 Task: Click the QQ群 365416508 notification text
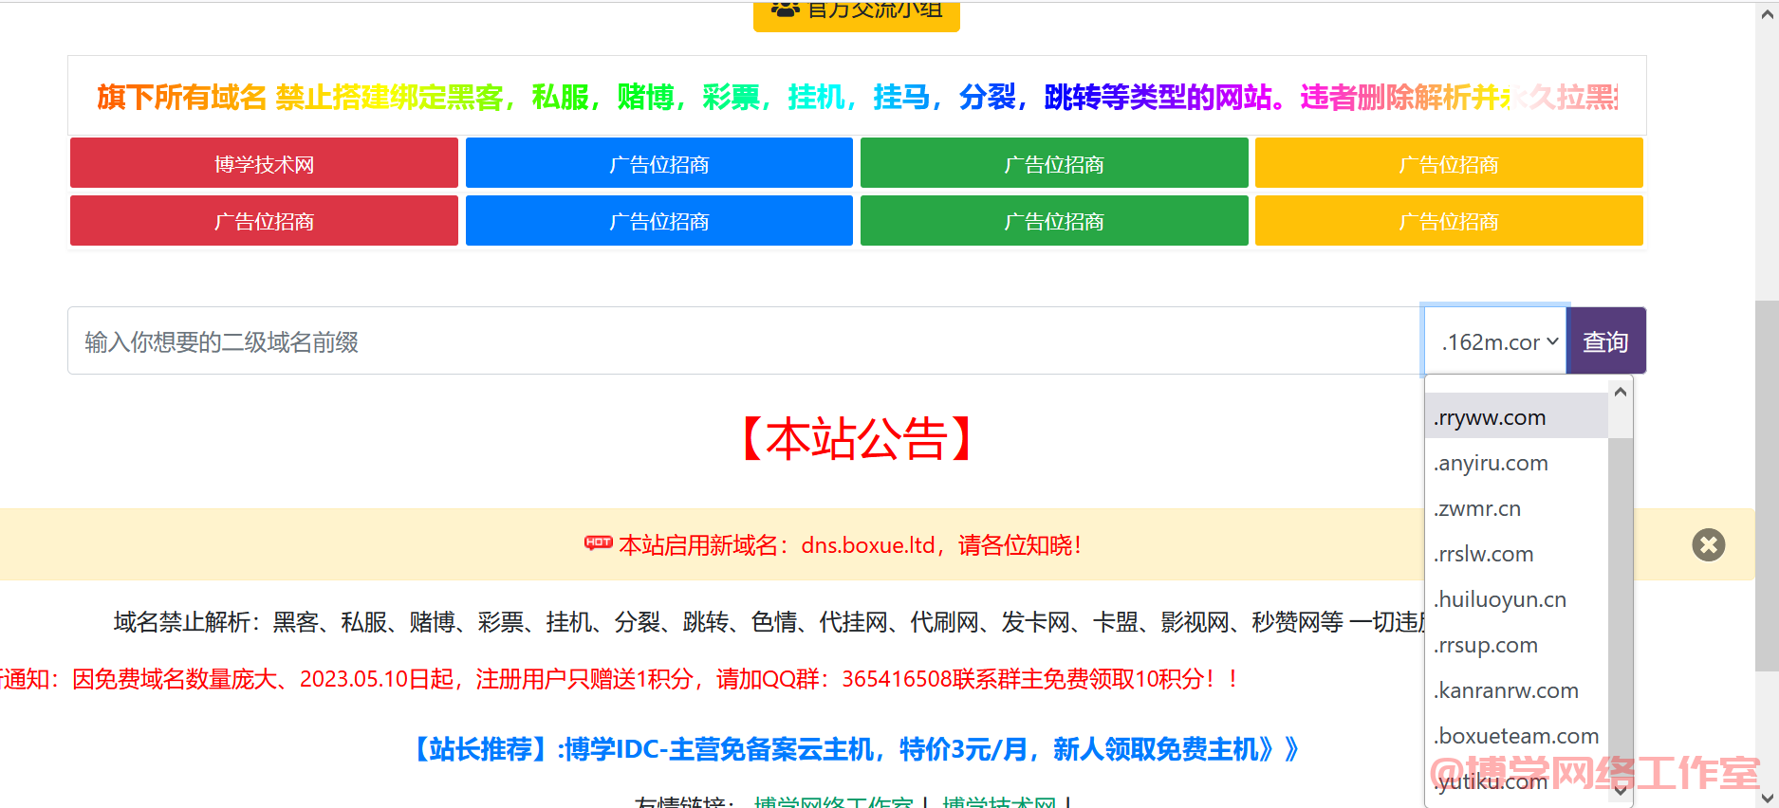point(618,679)
